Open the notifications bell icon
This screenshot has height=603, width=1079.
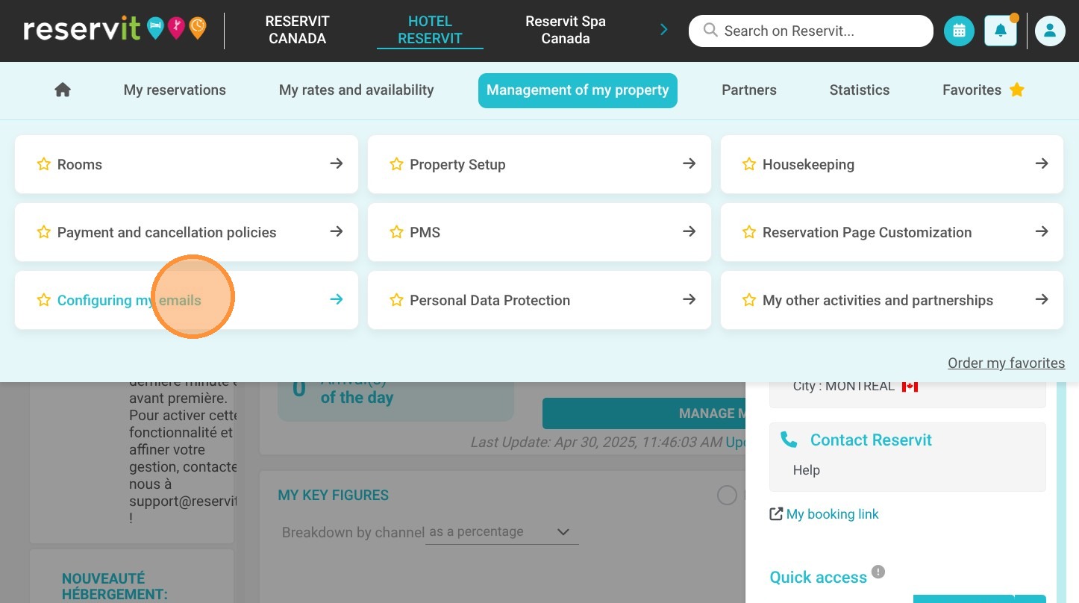point(1001,31)
